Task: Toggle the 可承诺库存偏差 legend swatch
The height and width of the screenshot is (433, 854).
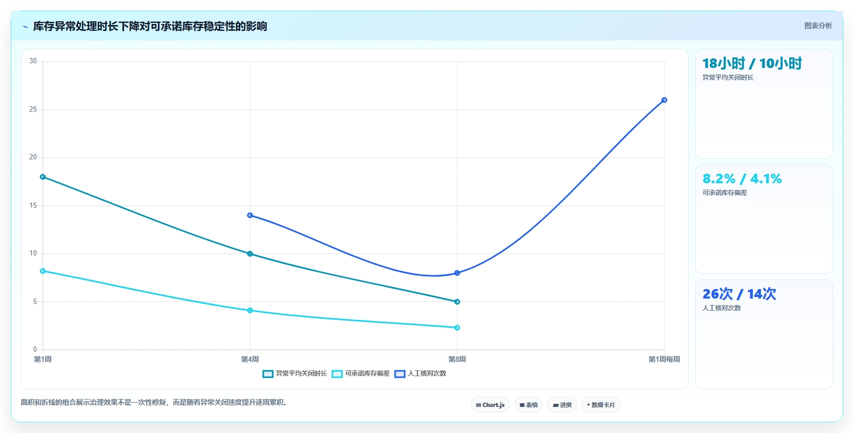Action: (337, 374)
